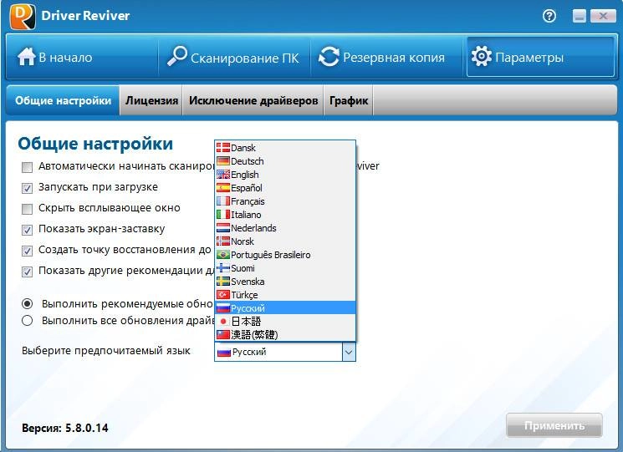Choose Português Brasileiro language option

[285, 254]
